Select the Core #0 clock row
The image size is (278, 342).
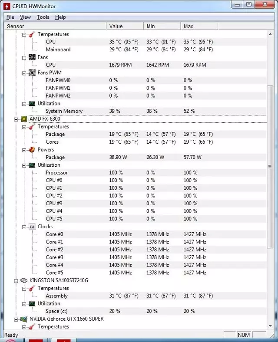click(x=156, y=234)
